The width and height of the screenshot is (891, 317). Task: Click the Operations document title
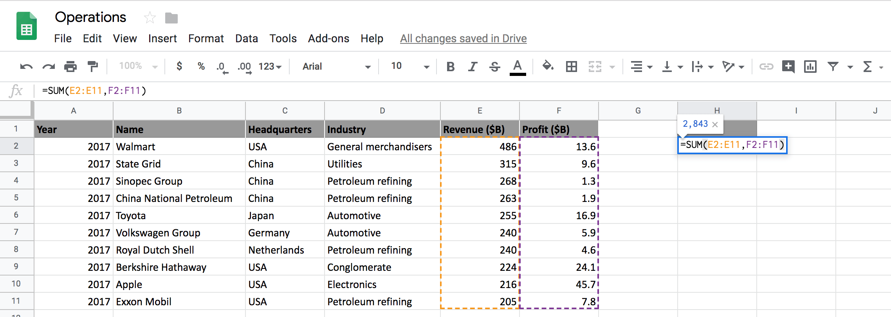[90, 17]
